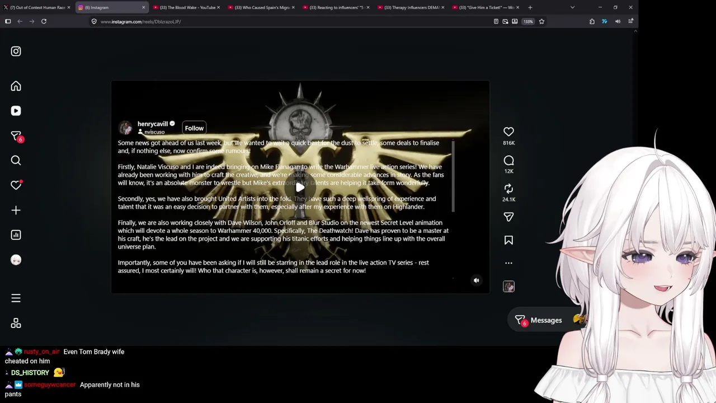Bookmark this page with the star icon

(541, 21)
